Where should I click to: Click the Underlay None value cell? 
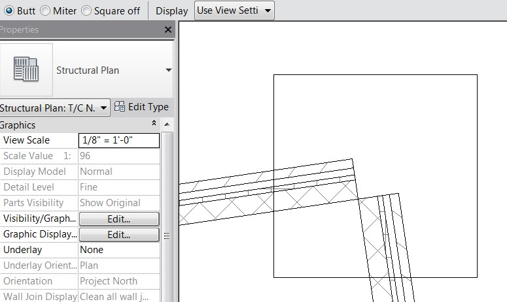pyautogui.click(x=118, y=250)
